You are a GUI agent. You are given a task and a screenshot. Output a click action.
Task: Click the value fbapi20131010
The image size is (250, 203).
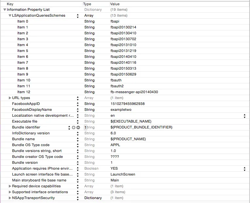(123, 45)
